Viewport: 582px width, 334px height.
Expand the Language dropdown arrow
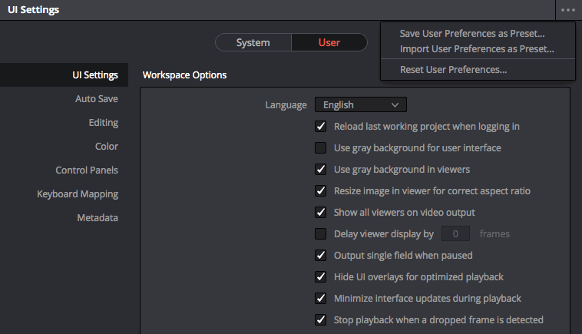click(x=395, y=105)
